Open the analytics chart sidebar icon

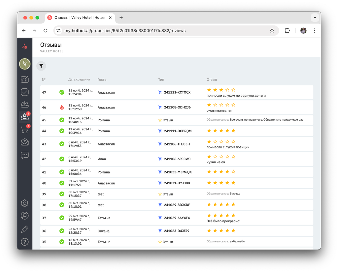pos(24,79)
